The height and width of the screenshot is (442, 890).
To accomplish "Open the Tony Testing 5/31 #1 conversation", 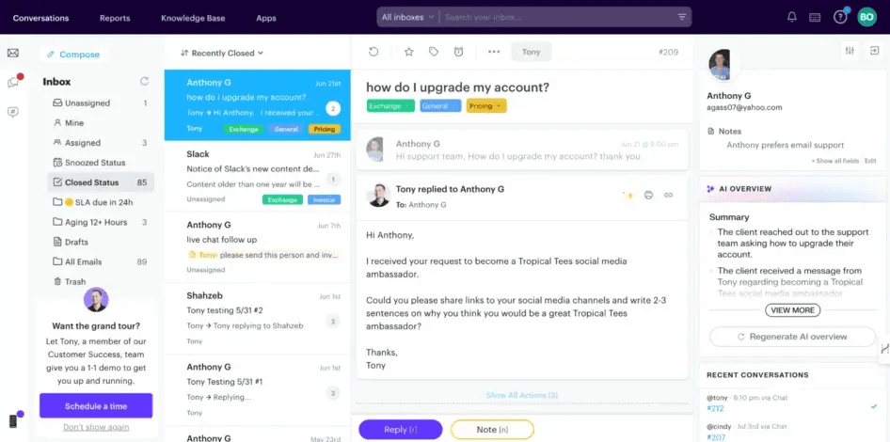I will click(x=258, y=389).
